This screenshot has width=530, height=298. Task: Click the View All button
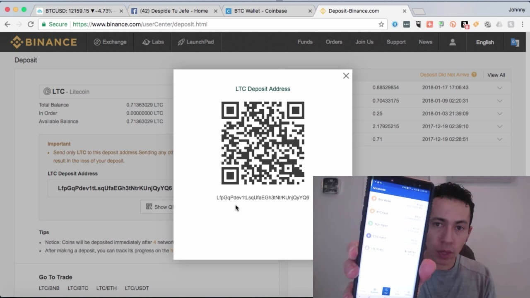pos(496,75)
